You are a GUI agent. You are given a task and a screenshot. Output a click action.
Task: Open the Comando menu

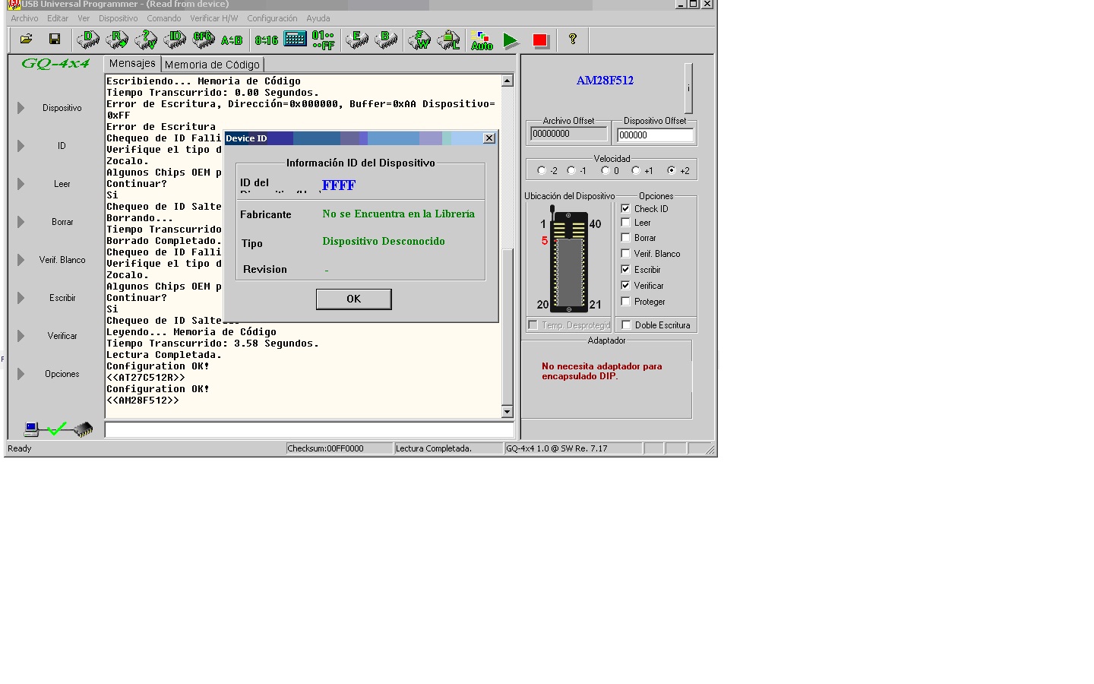163,18
